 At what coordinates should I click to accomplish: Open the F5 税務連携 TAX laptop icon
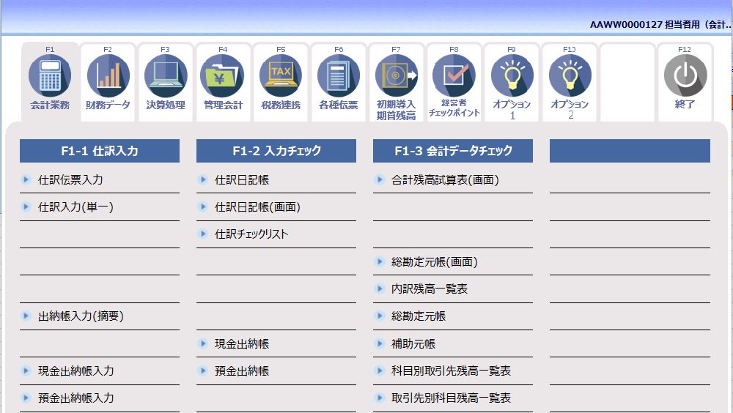pos(281,75)
